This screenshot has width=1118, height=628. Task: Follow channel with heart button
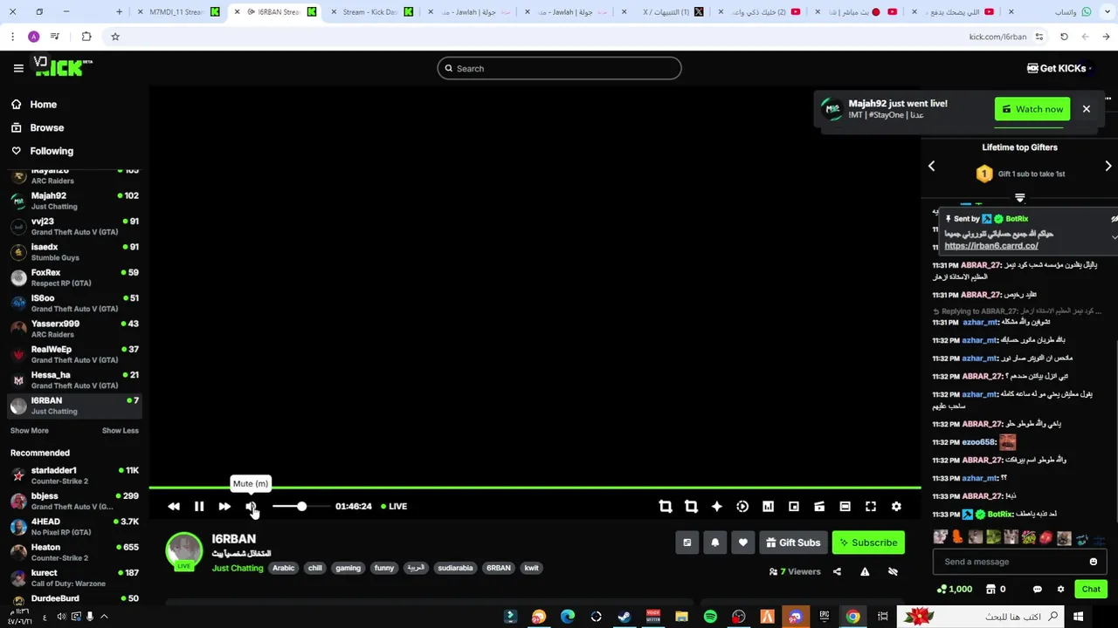point(742,543)
